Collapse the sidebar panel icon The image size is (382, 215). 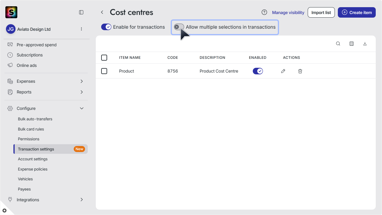[x=81, y=12]
